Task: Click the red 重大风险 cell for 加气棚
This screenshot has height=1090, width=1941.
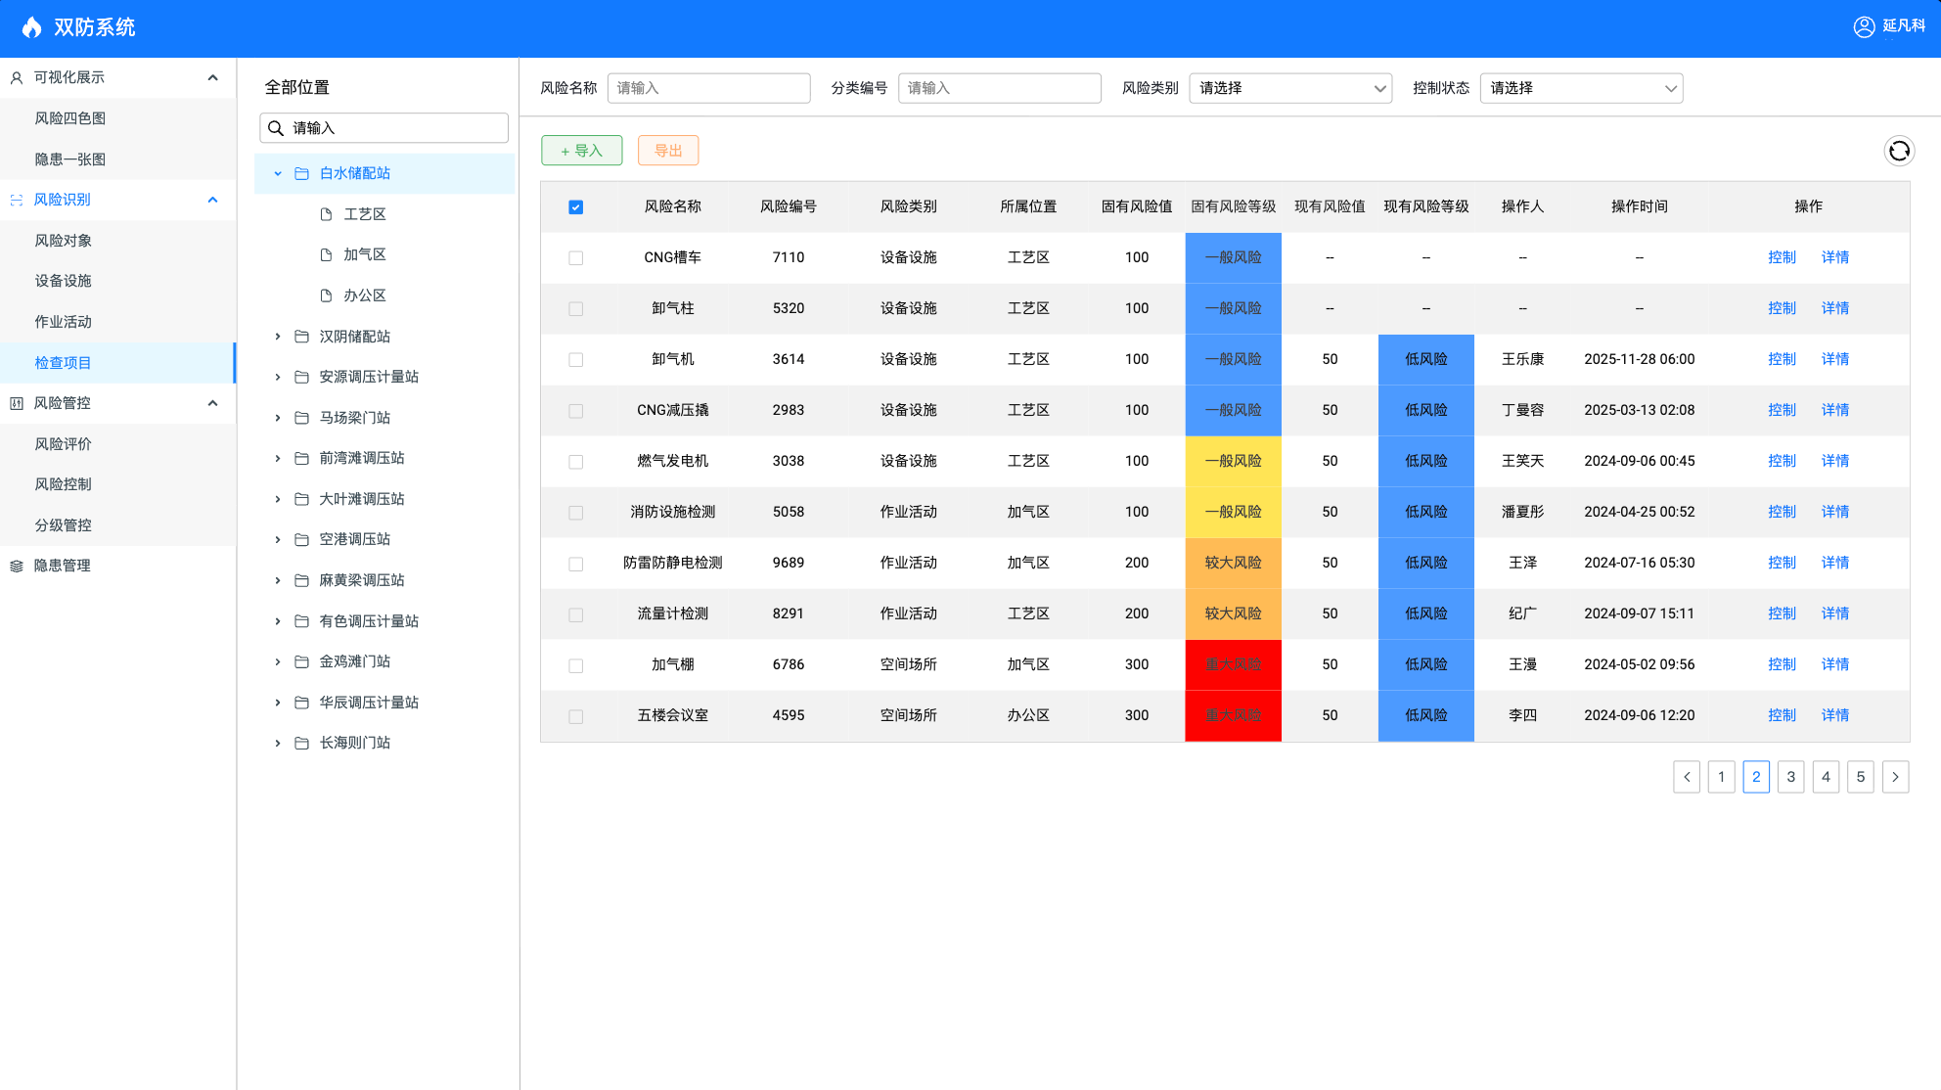Action: 1233,664
